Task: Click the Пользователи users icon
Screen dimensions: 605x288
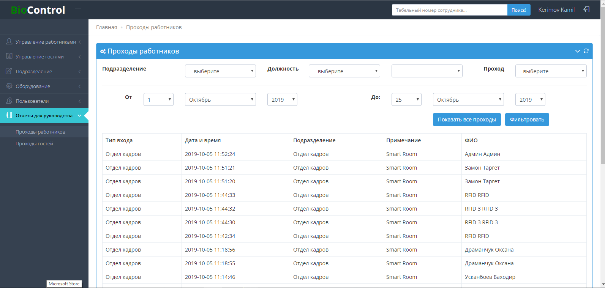Action: 9,101
